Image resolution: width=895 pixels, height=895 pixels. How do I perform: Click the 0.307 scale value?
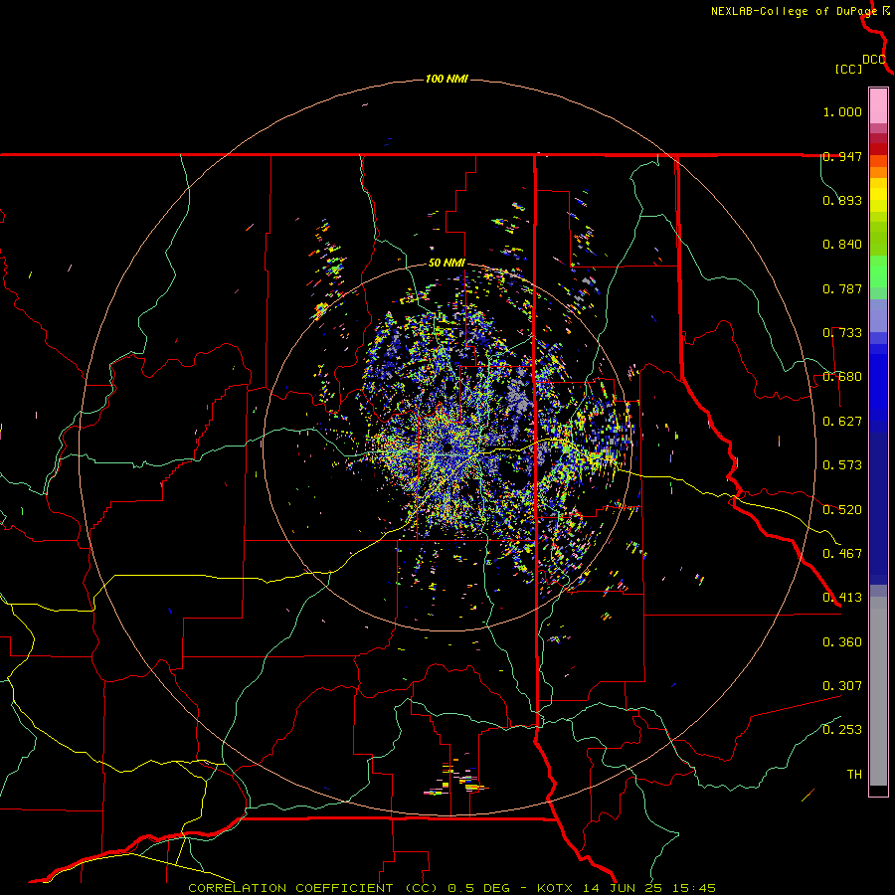click(842, 686)
